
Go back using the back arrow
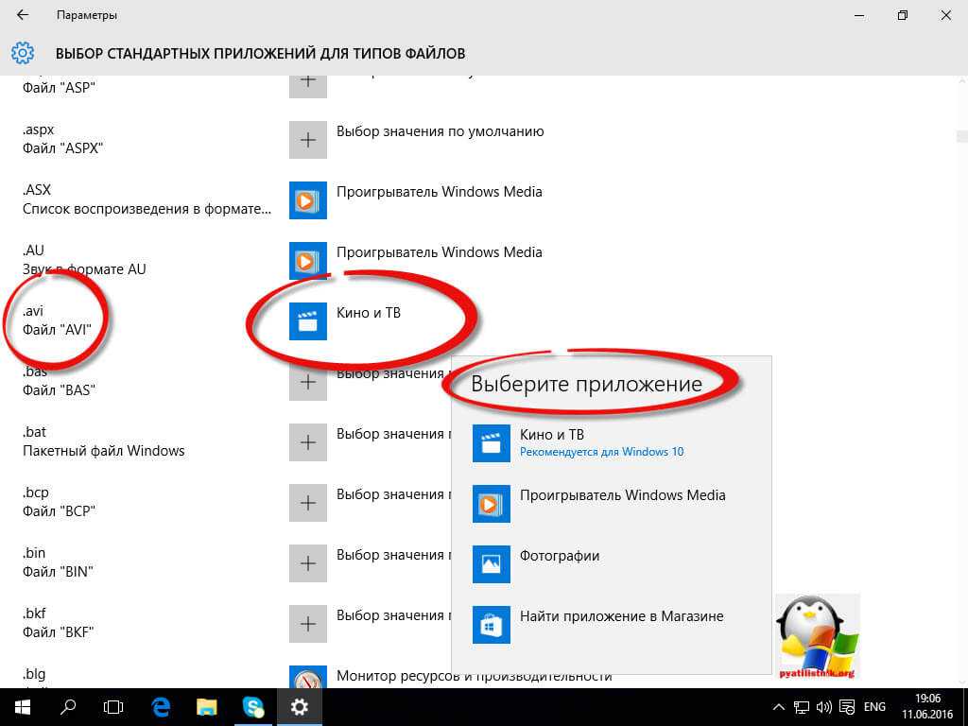click(x=23, y=15)
